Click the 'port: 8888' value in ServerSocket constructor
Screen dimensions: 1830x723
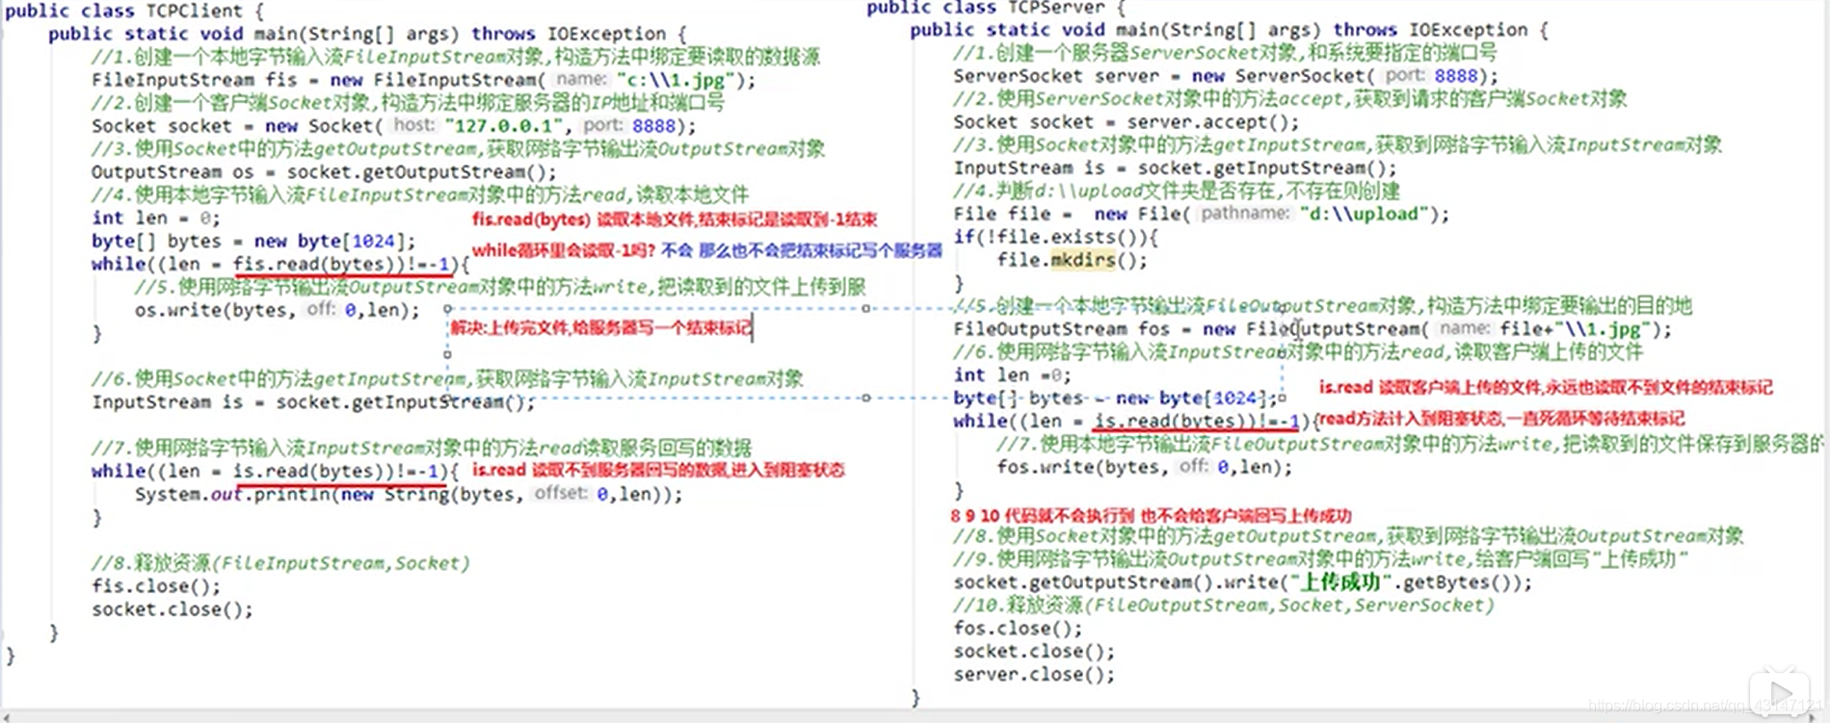1431,75
